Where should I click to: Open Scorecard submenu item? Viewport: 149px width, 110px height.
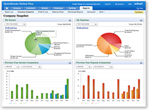click(91, 12)
